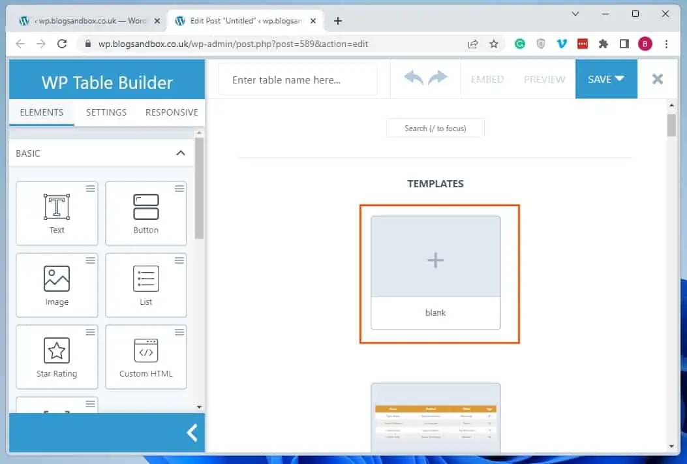Close the WP Table Builder editor
Screen dimensions: 687x464
click(x=657, y=80)
